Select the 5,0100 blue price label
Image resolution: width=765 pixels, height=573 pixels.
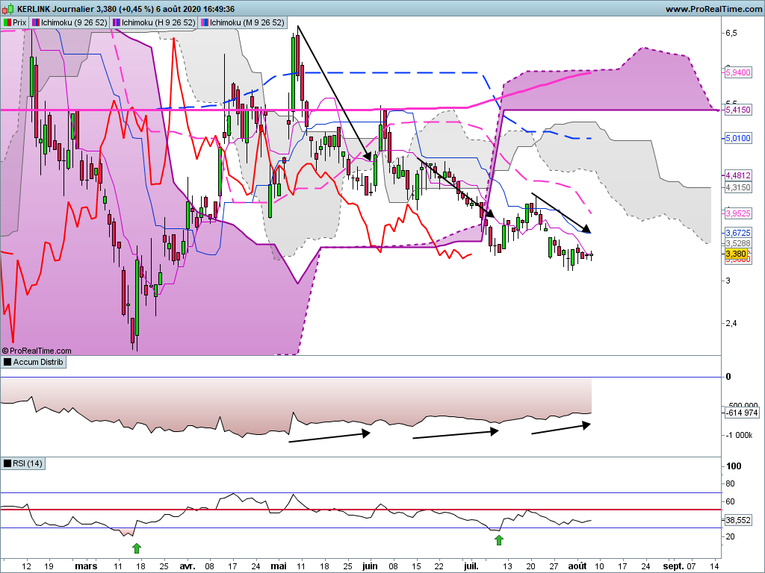pyautogui.click(x=738, y=138)
